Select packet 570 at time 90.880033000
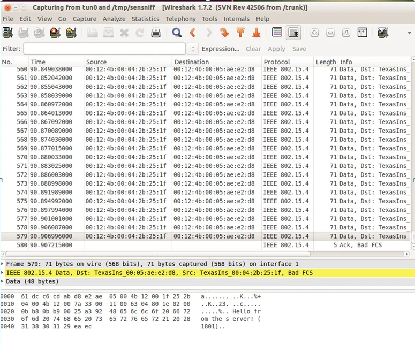 206,157
